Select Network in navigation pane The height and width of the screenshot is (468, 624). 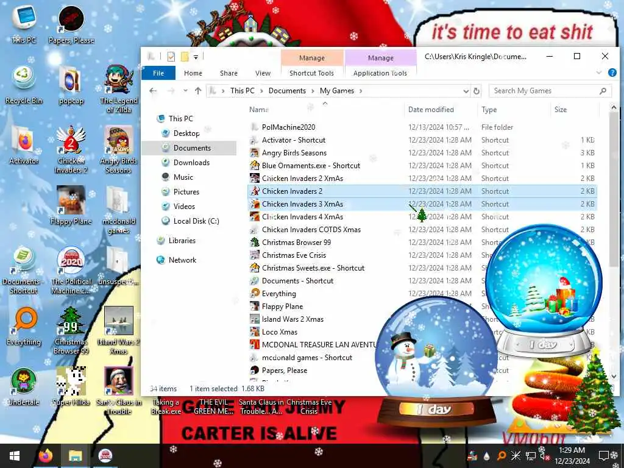(182, 260)
